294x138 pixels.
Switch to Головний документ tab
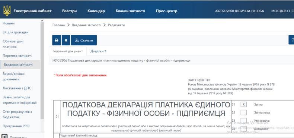[x=68, y=51]
